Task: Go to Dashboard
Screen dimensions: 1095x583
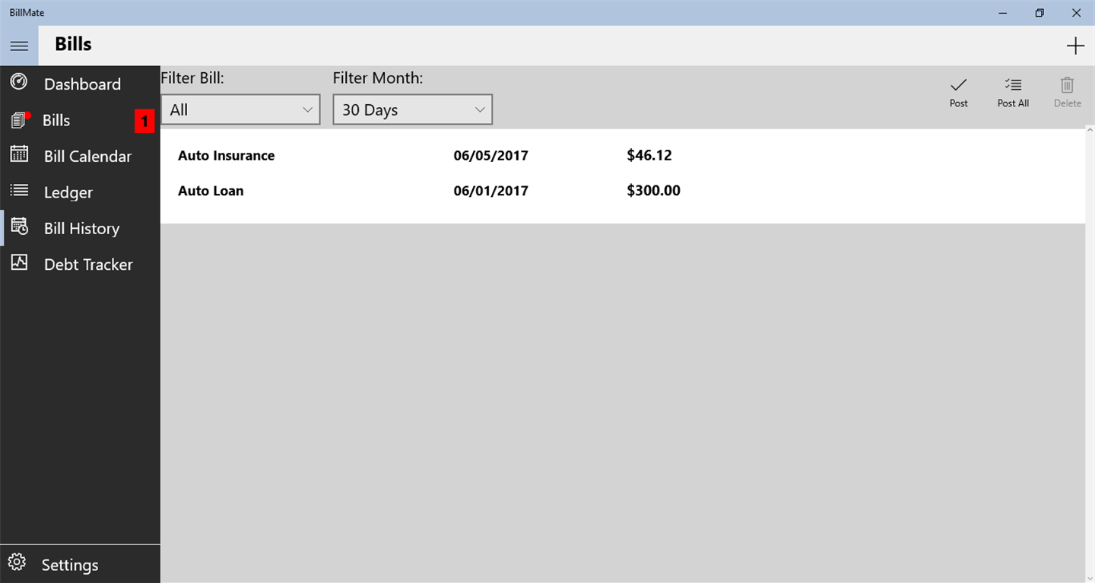Action: pyautogui.click(x=80, y=84)
